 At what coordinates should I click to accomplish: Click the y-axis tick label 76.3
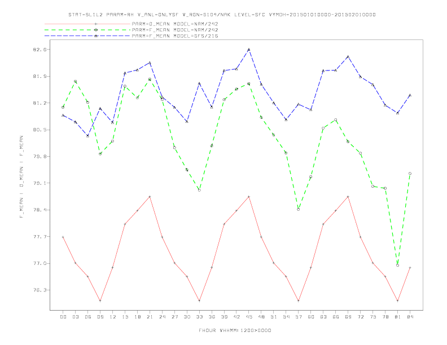39,290
